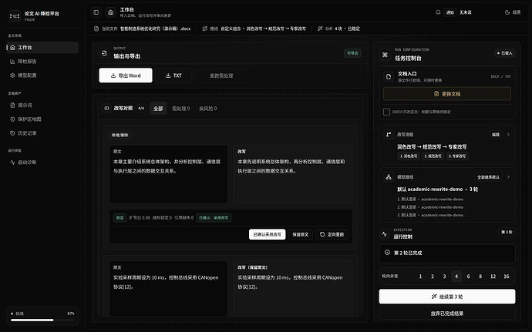This screenshot has width=532, height=332.
Task: Click the route icon next to 路线
Action: click(x=204, y=29)
